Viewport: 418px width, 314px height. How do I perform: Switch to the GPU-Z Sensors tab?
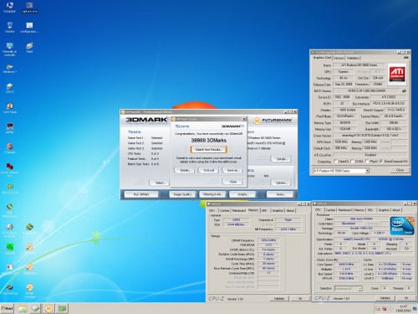click(x=339, y=58)
